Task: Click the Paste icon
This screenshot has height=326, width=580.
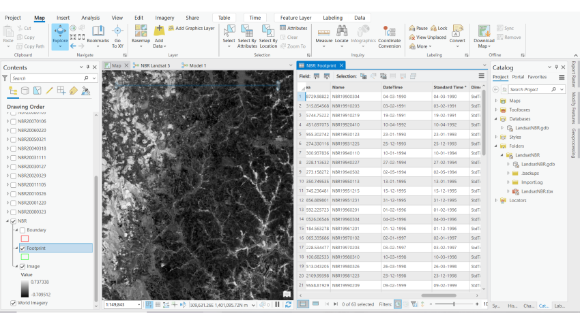Action: tap(8, 31)
